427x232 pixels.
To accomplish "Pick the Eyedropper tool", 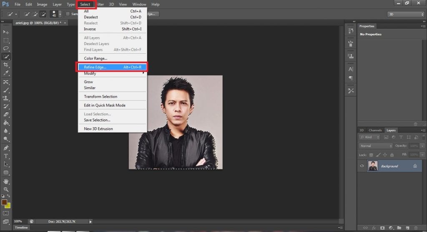I will [6, 73].
